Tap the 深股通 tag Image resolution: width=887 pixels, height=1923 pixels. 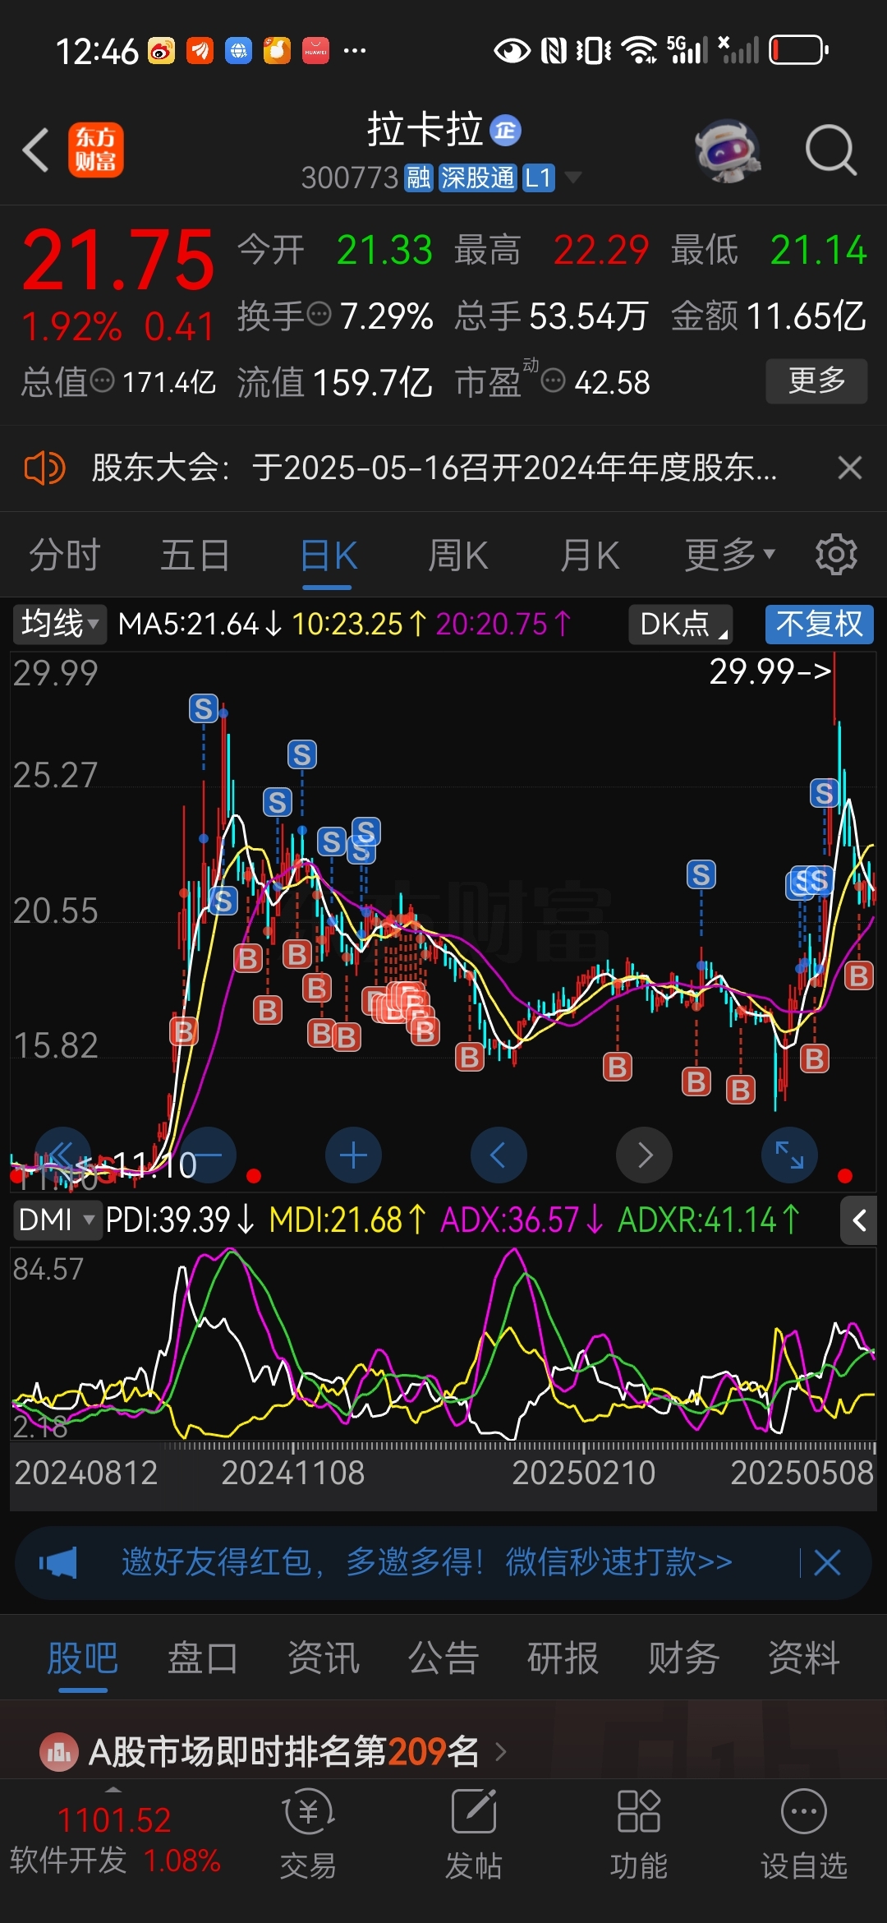point(478,178)
